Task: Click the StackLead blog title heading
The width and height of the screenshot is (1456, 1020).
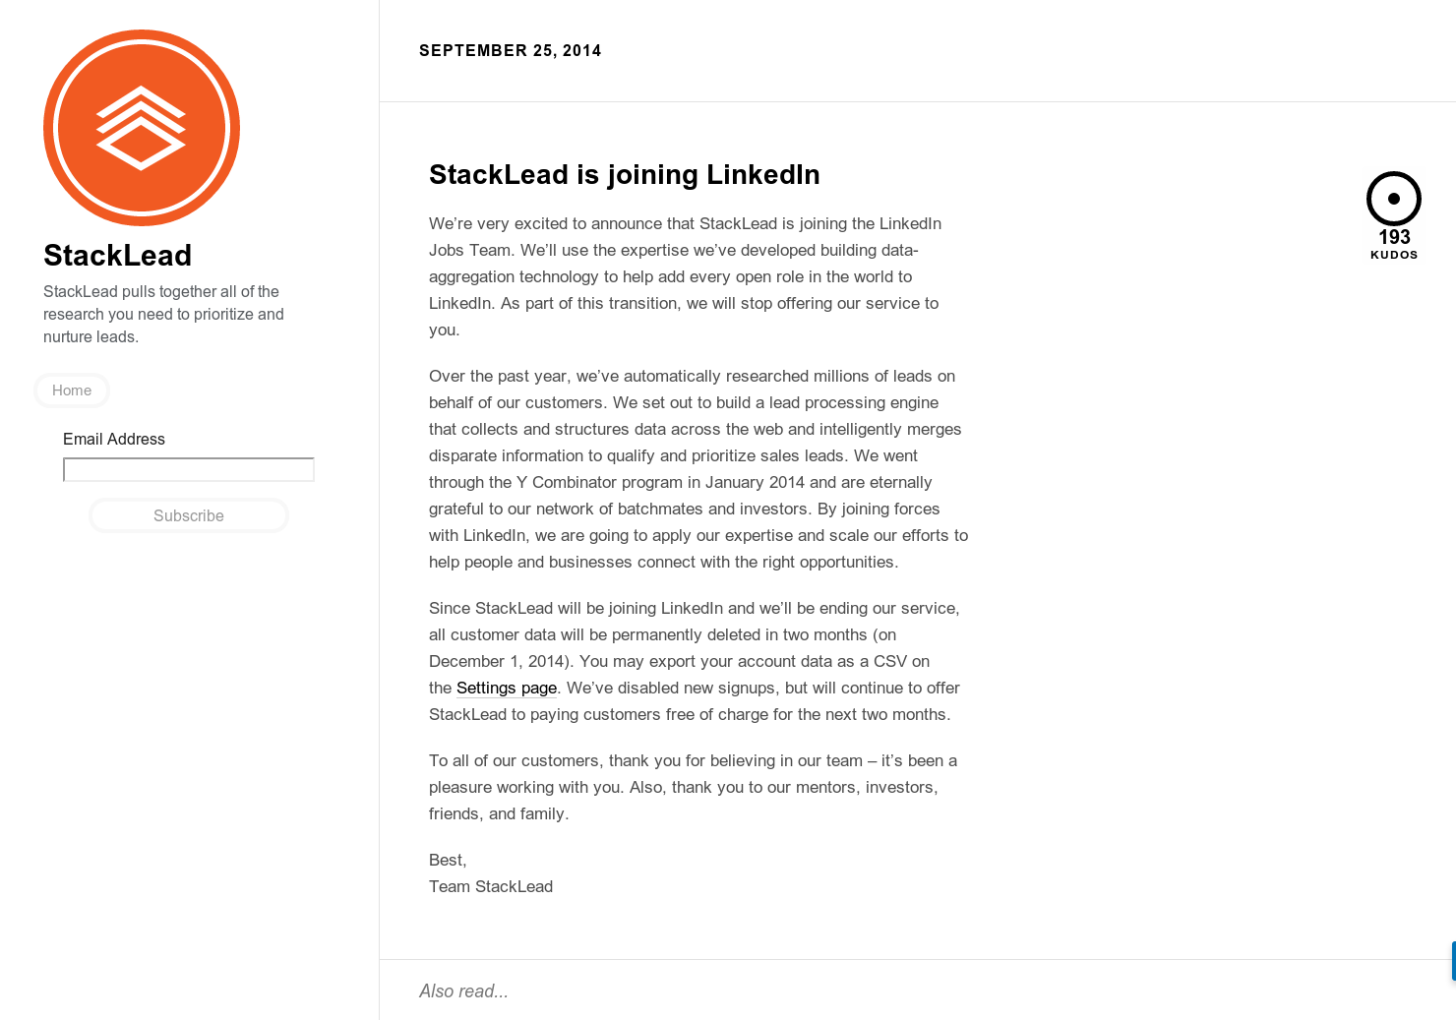Action: 117,255
